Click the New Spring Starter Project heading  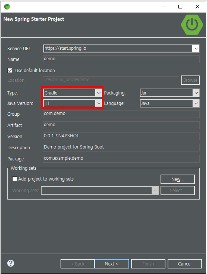(x=34, y=19)
